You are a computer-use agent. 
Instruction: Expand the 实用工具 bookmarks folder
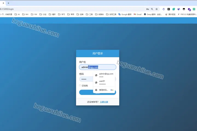[111, 14]
